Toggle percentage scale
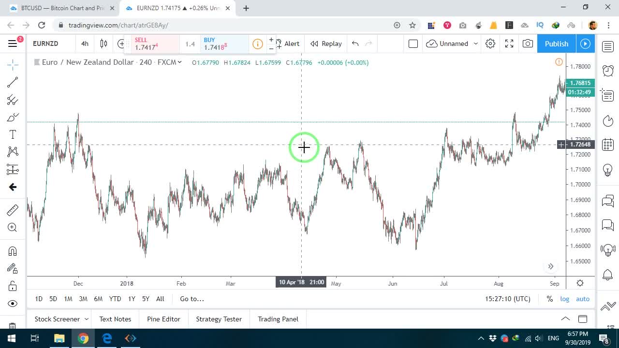This screenshot has height=348, width=619. tap(550, 299)
